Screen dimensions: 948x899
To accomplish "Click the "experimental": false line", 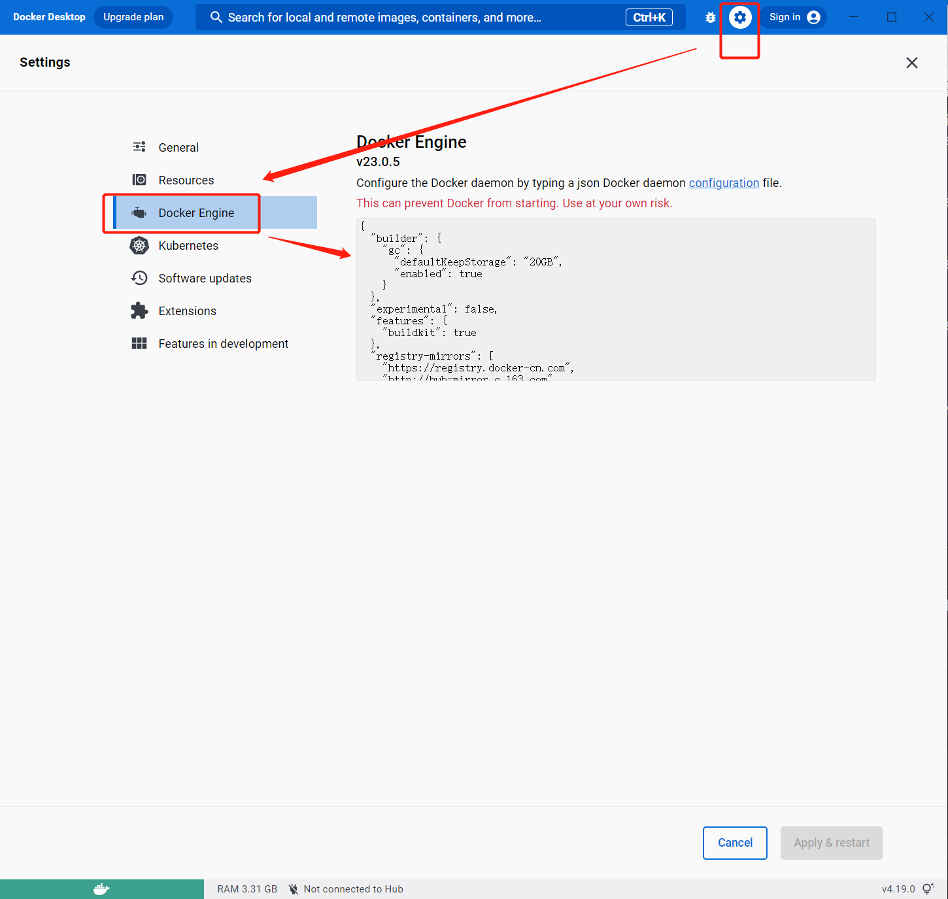I will [434, 309].
